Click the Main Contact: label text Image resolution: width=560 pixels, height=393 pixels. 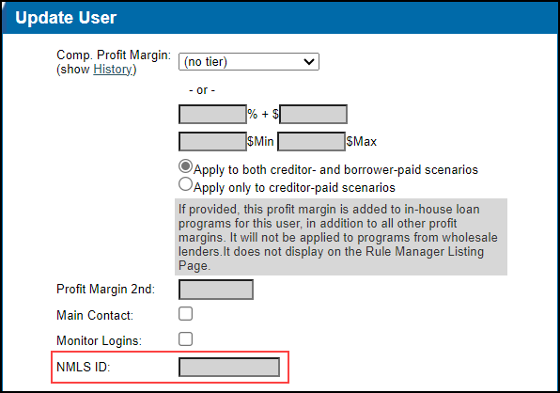(x=95, y=316)
